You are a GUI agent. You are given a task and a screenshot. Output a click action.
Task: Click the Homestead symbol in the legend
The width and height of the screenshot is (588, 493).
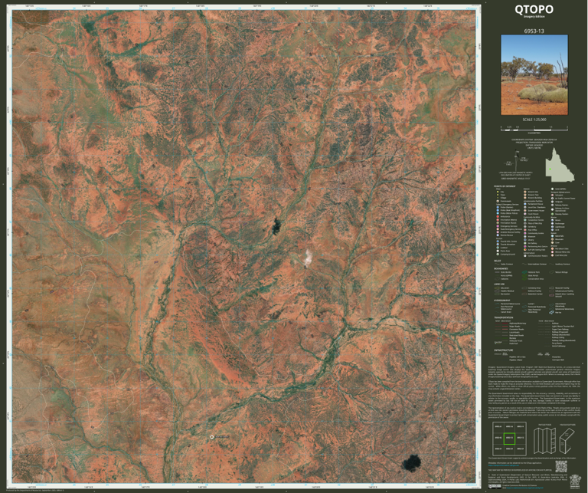tap(498, 201)
